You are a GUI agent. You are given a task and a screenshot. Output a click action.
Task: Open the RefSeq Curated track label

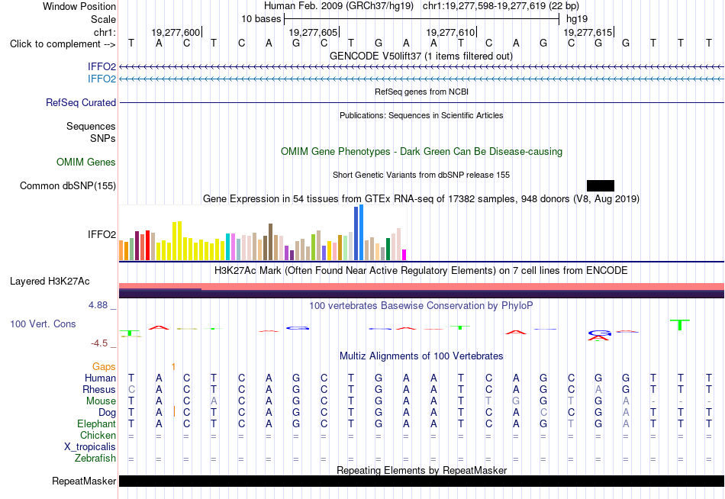pos(81,103)
